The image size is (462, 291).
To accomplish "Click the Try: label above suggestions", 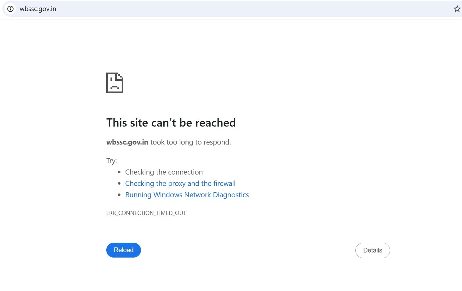I will pyautogui.click(x=112, y=161).
